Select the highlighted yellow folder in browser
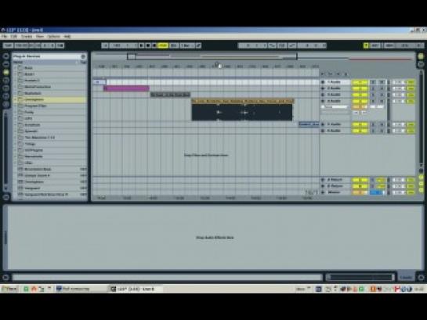Screen dimensions: 427x320 click(51, 99)
